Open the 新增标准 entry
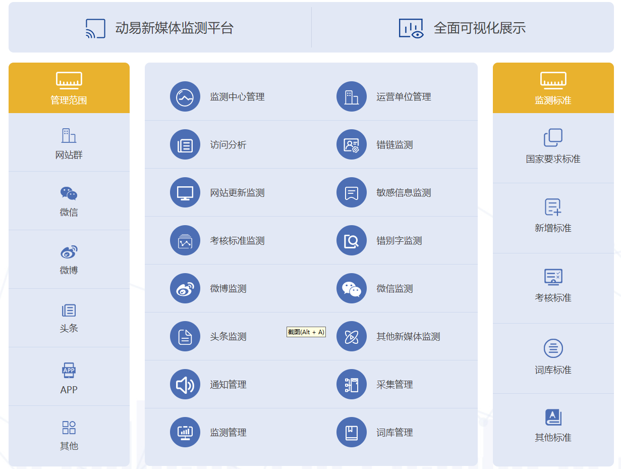The height and width of the screenshot is (469, 621). pyautogui.click(x=553, y=216)
